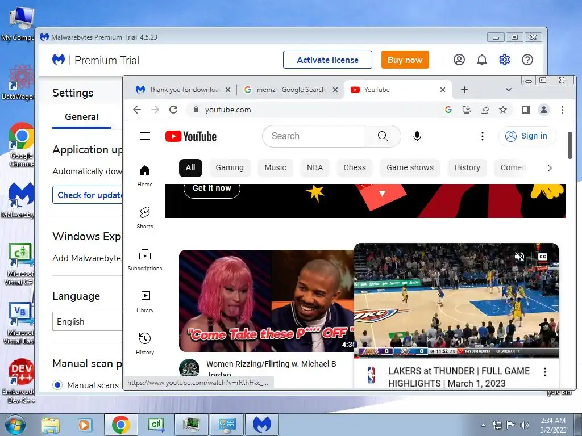This screenshot has height=436, width=582.
Task: Open History in YouTube sidebar
Action: (145, 343)
